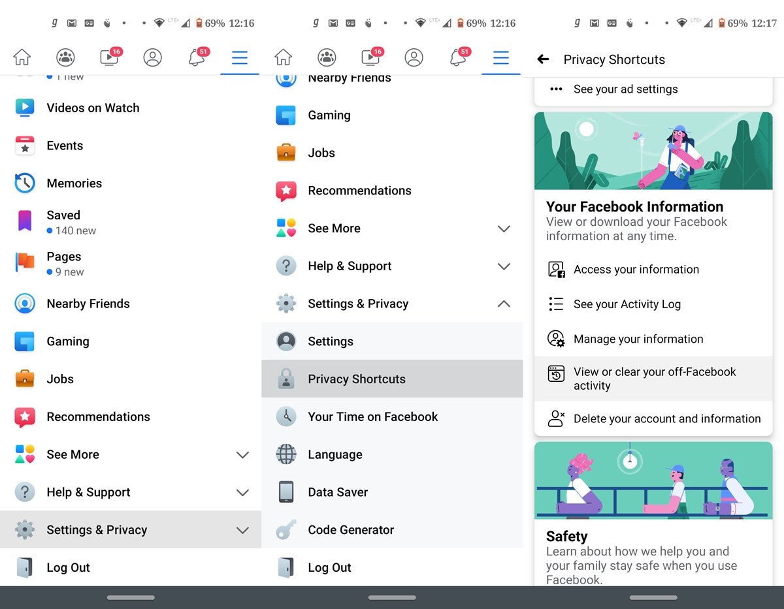Tap the Safety heading text
Screen dimensions: 784x609
coord(567,537)
